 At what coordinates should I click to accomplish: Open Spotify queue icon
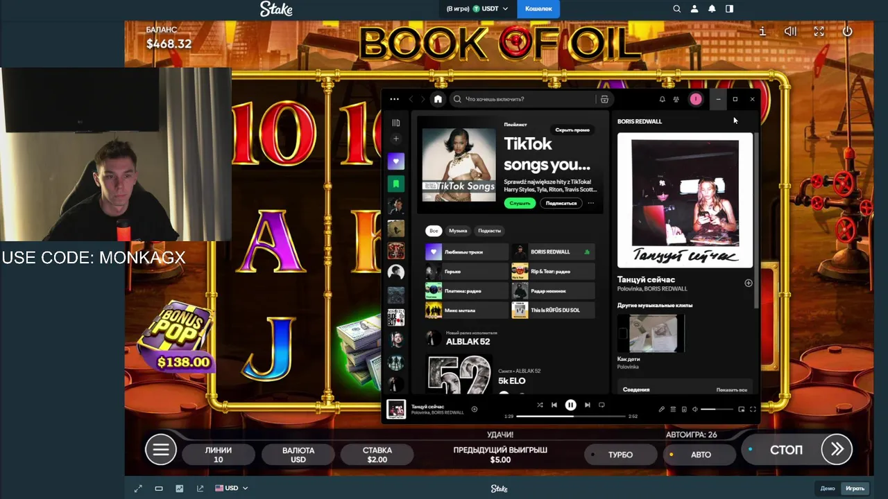[x=673, y=409]
